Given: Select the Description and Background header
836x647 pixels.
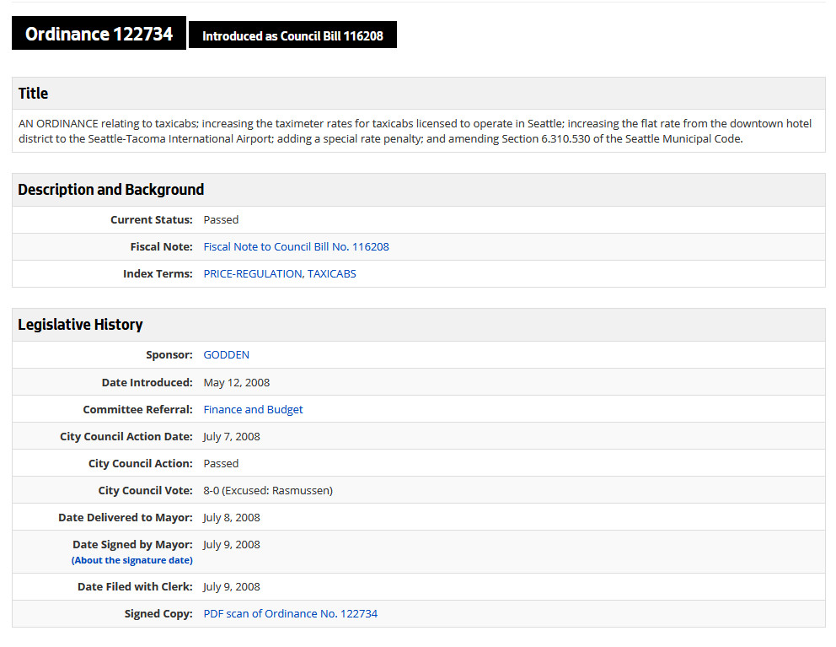Looking at the screenshot, I should (x=110, y=189).
